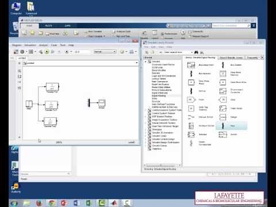Open Model Explorer dropdown arrow
The width and height of the screenshot is (276, 207).
(x=35, y=52)
